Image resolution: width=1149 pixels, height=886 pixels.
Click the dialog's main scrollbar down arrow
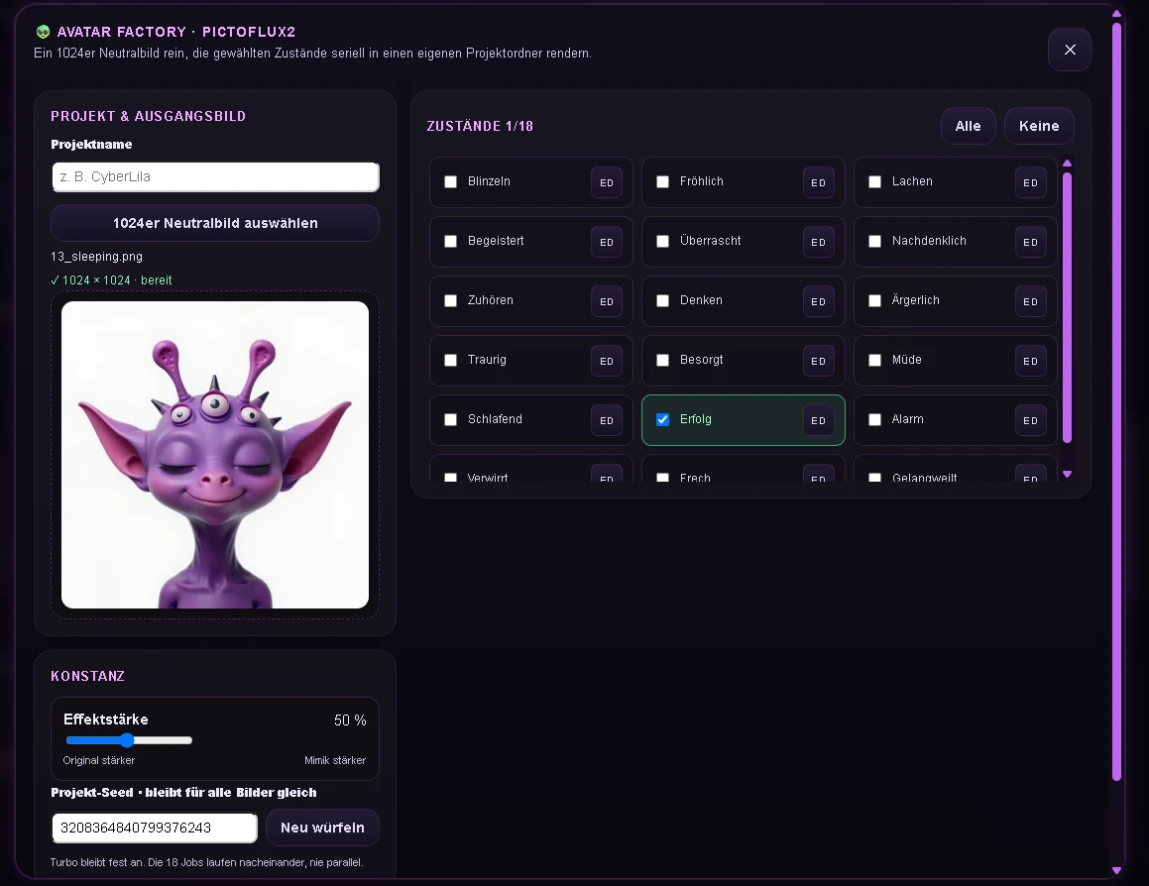coord(1116,870)
